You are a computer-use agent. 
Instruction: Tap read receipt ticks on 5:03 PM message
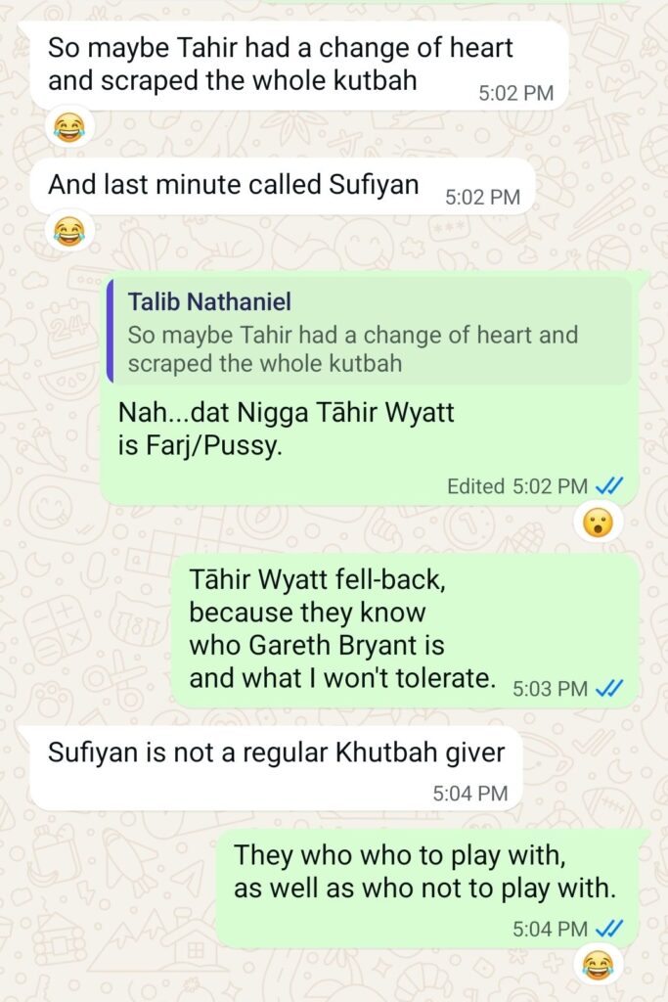click(608, 688)
